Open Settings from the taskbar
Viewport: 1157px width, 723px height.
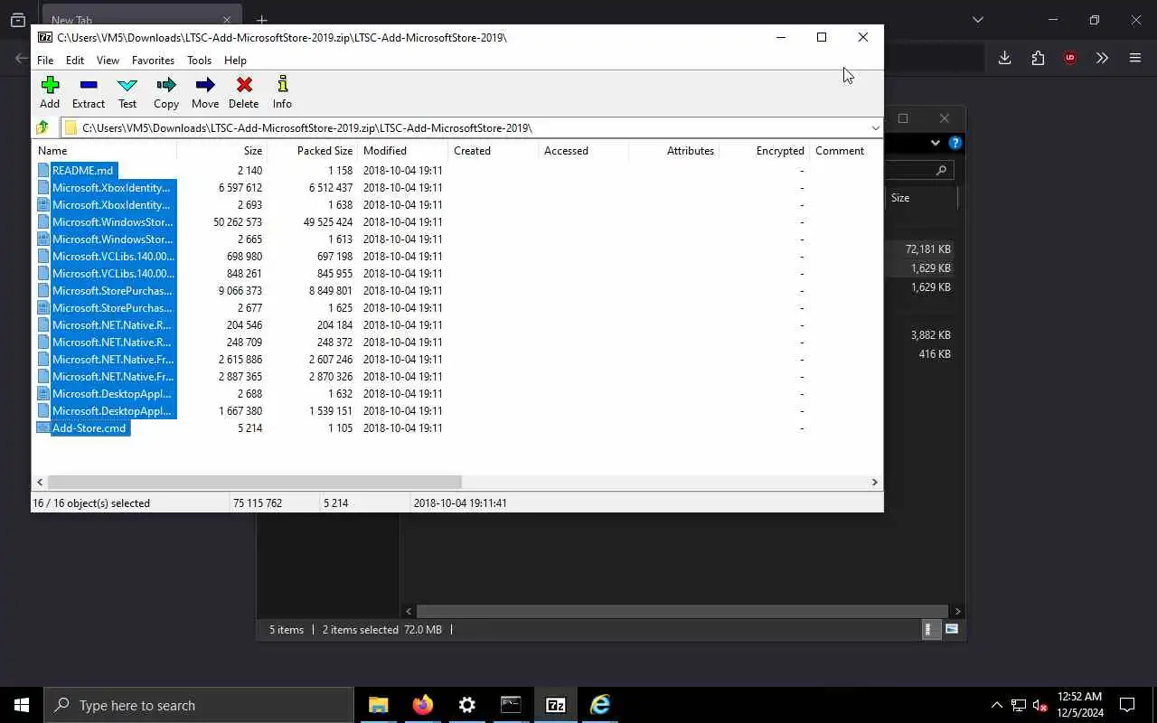tap(467, 705)
